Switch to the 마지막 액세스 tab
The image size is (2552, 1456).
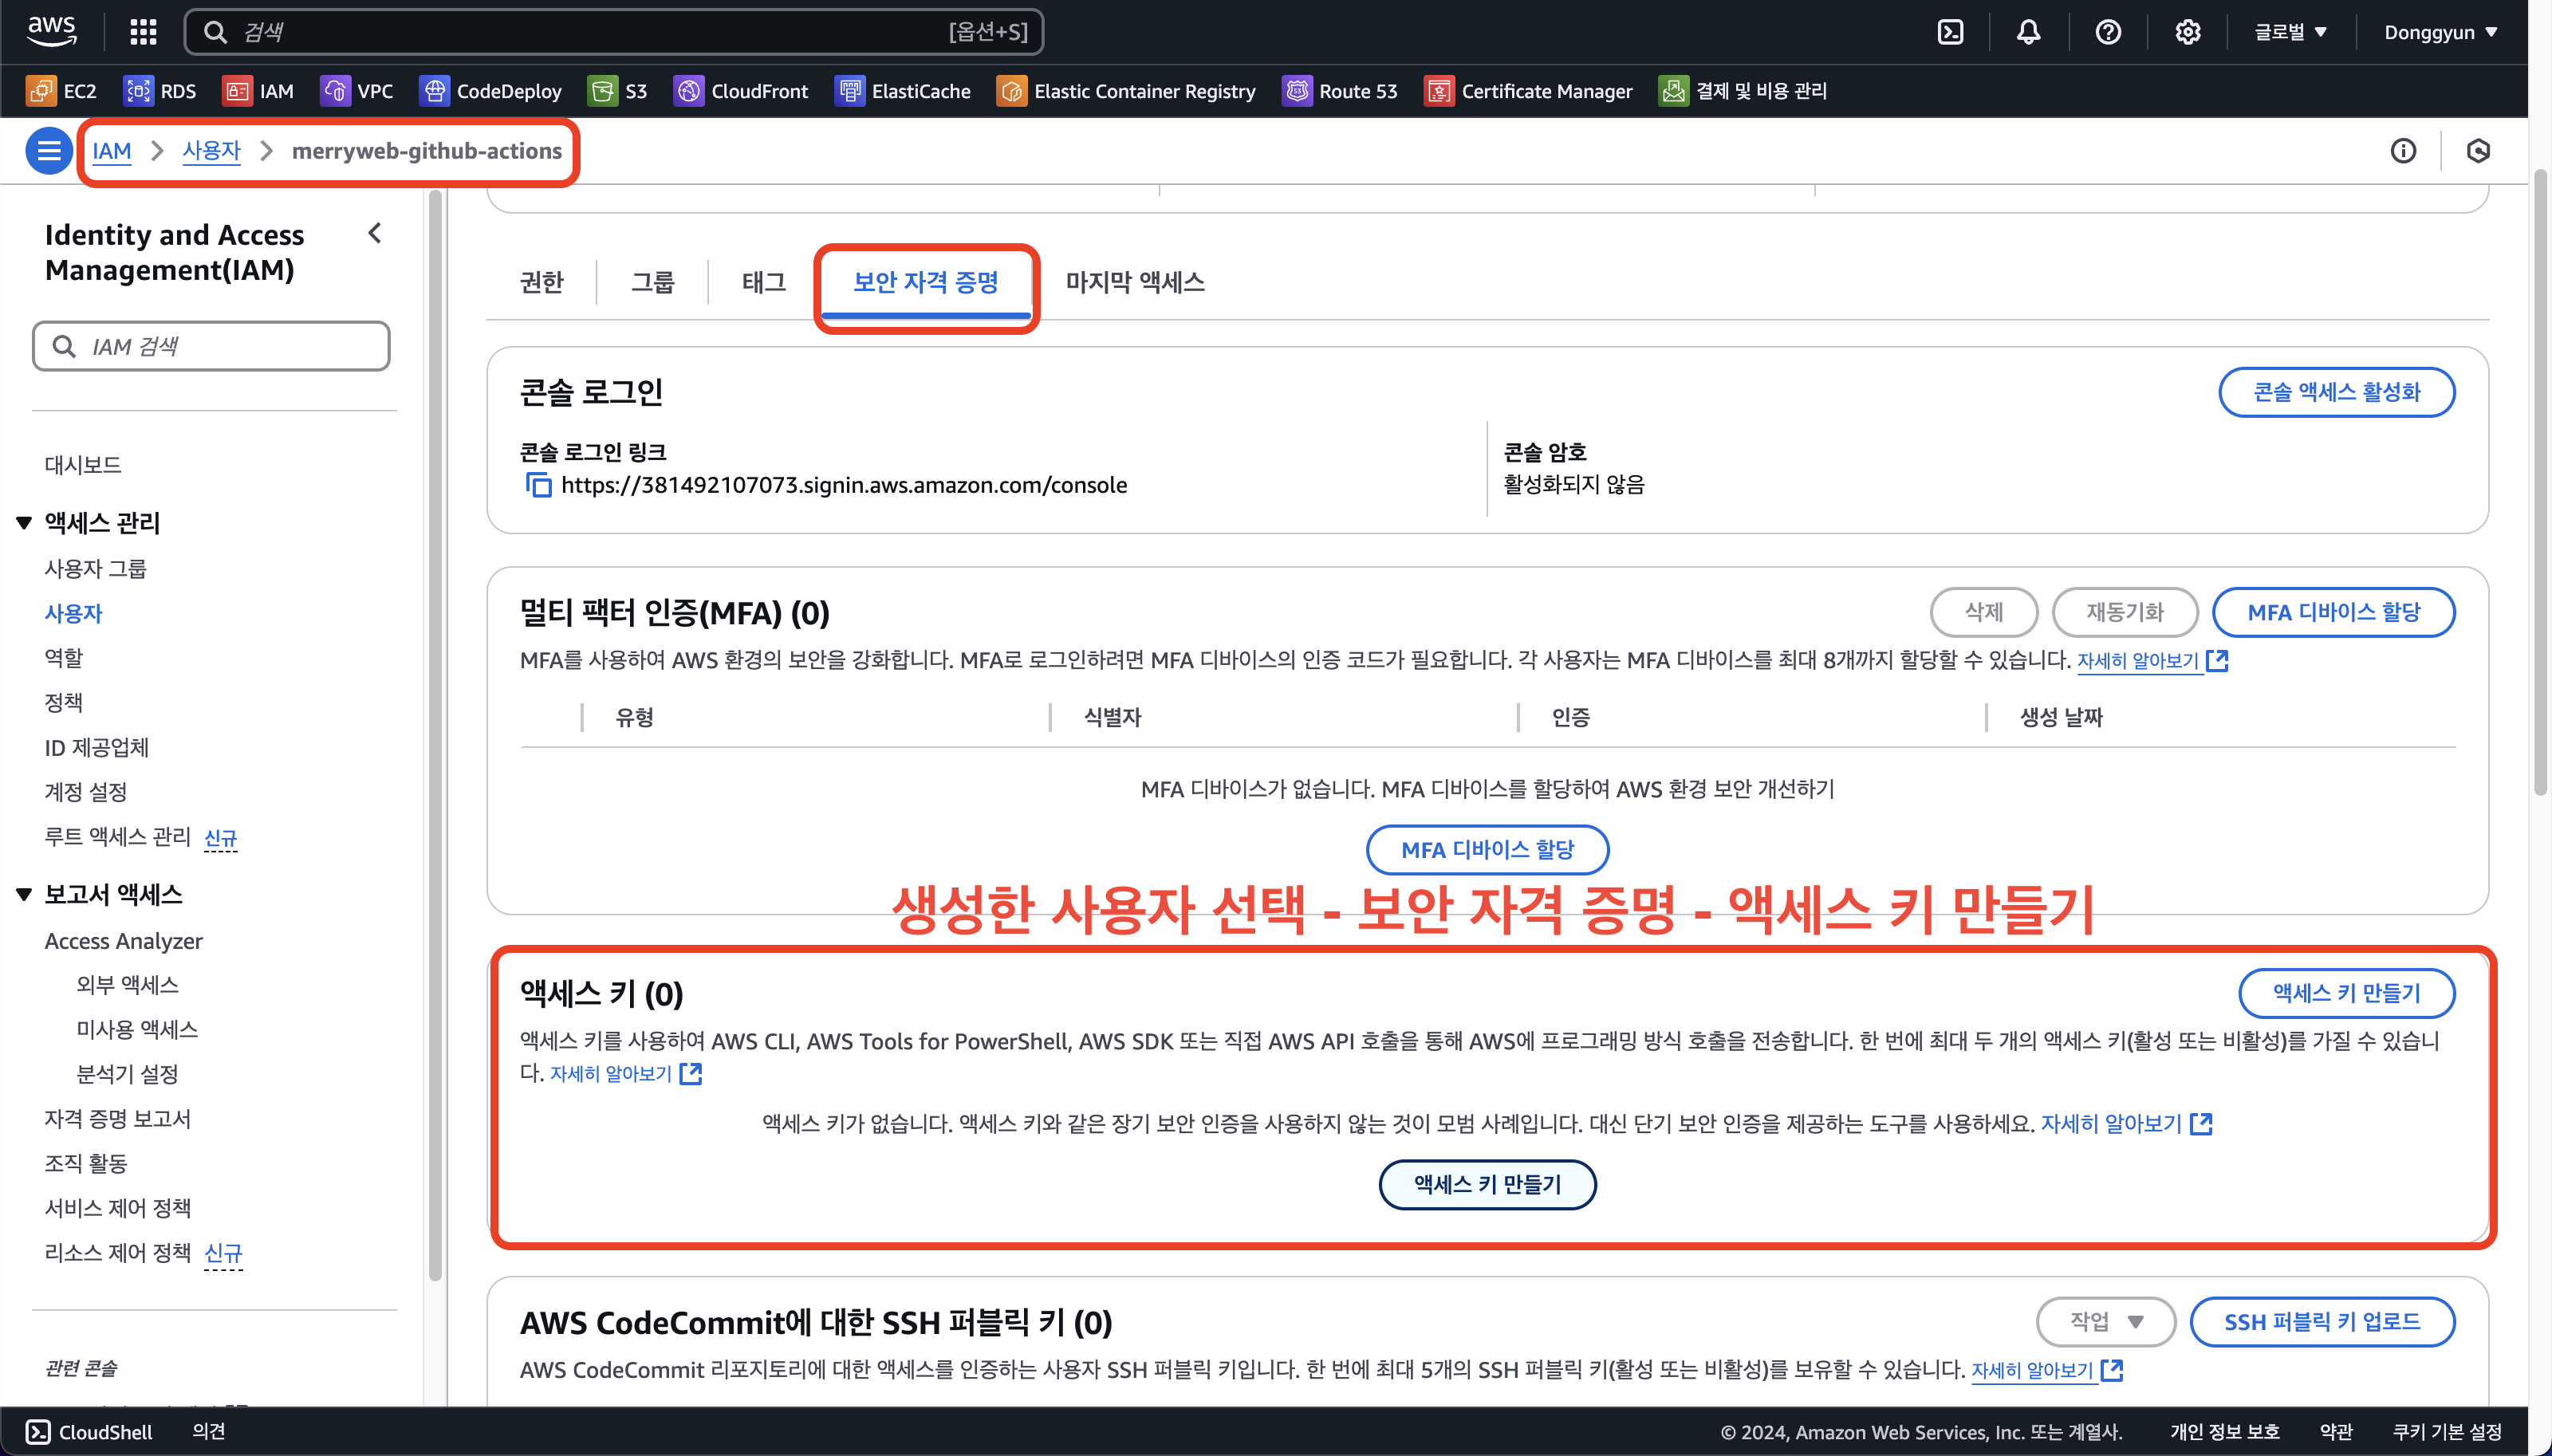1134,282
